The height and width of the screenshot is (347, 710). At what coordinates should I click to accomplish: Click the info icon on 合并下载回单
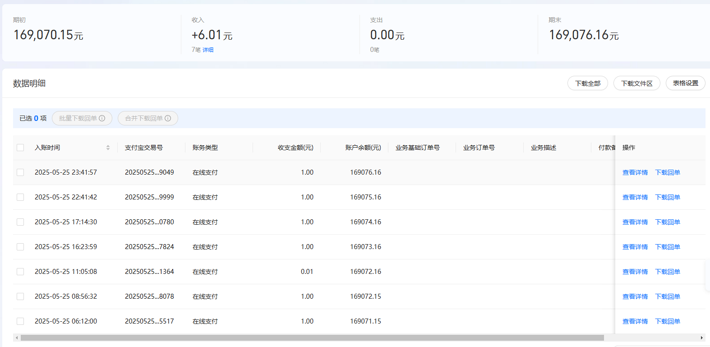[168, 118]
